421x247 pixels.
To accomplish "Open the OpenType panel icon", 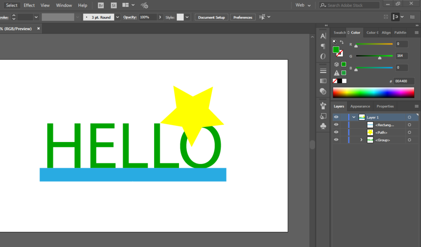I will coord(323,56).
